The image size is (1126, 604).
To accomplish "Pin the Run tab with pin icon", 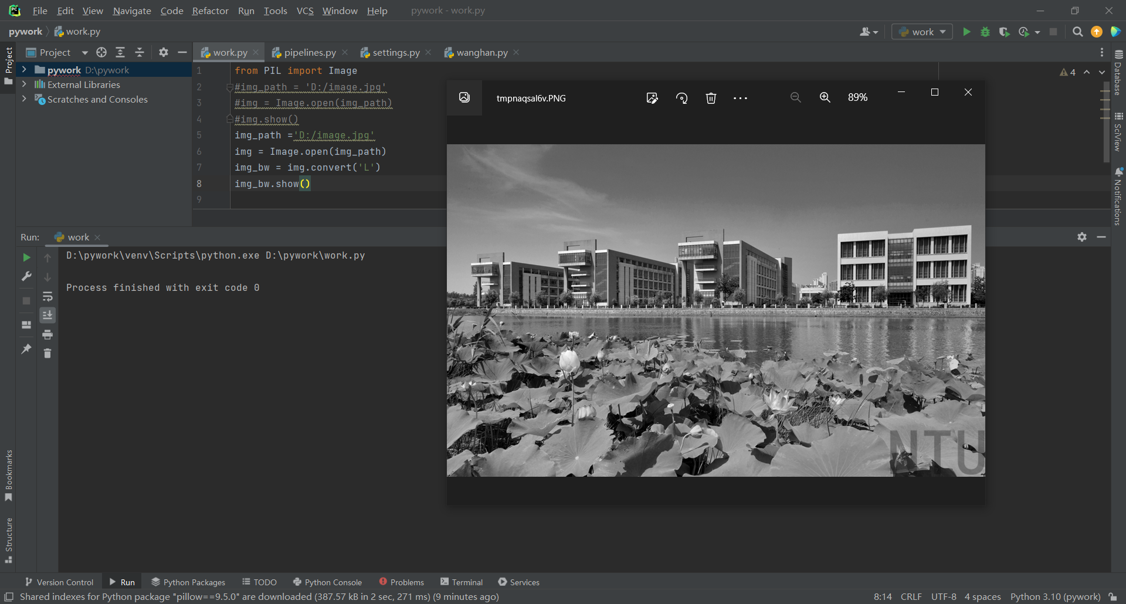I will (26, 349).
